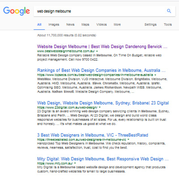Viewport: 179px width, 179px height.
Task: Select the All tab
Action: [x=39, y=25]
